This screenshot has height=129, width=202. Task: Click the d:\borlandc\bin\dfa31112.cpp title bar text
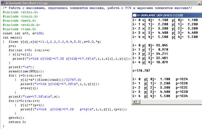click(x=26, y=3)
